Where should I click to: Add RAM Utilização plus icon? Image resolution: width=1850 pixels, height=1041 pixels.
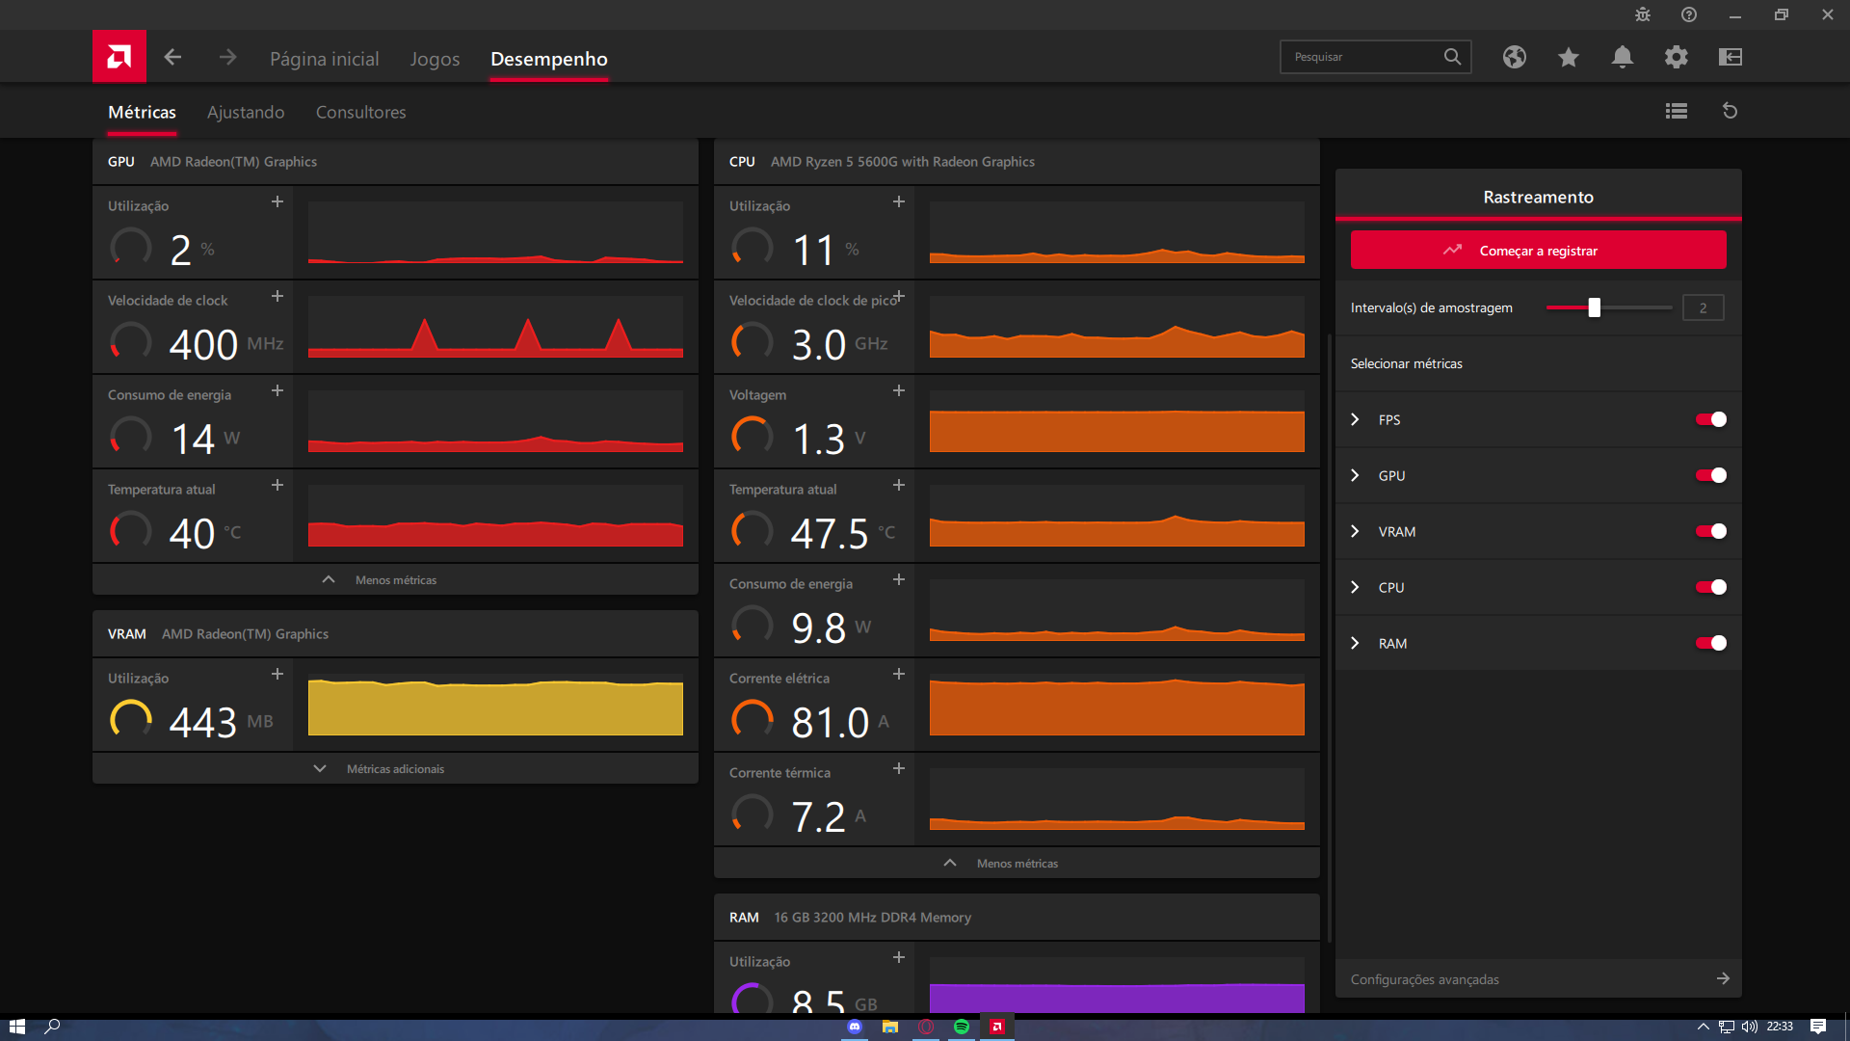899,957
